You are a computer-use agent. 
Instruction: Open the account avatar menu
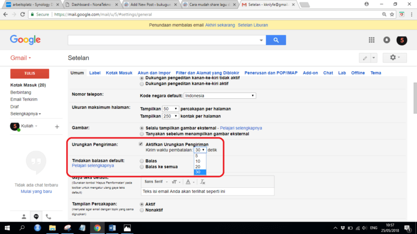pos(402,41)
